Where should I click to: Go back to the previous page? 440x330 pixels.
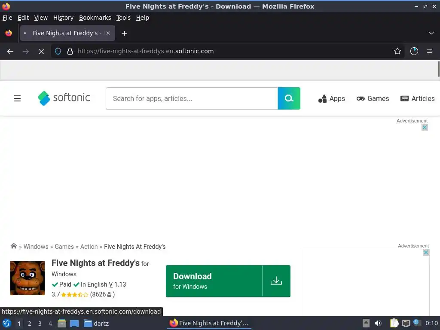[10, 52]
